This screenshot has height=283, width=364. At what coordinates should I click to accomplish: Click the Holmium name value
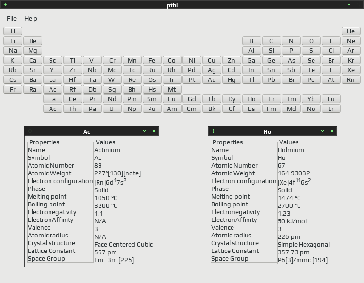291,150
